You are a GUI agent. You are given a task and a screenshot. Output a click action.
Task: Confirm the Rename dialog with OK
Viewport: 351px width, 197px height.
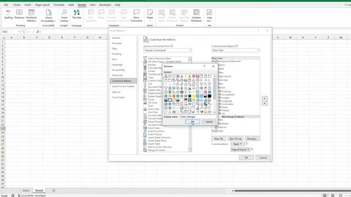click(x=193, y=121)
